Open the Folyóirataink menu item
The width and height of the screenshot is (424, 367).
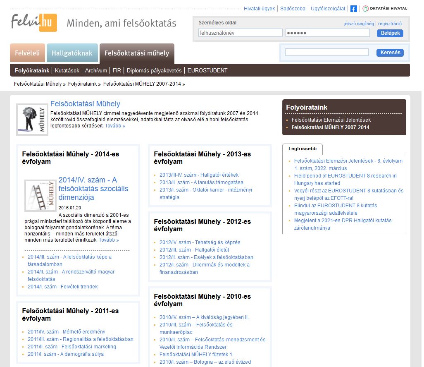(x=32, y=70)
